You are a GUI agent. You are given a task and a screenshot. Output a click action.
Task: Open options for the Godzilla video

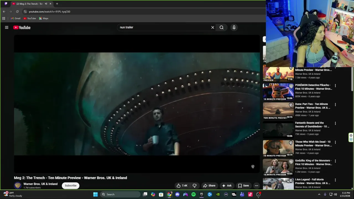point(335,161)
